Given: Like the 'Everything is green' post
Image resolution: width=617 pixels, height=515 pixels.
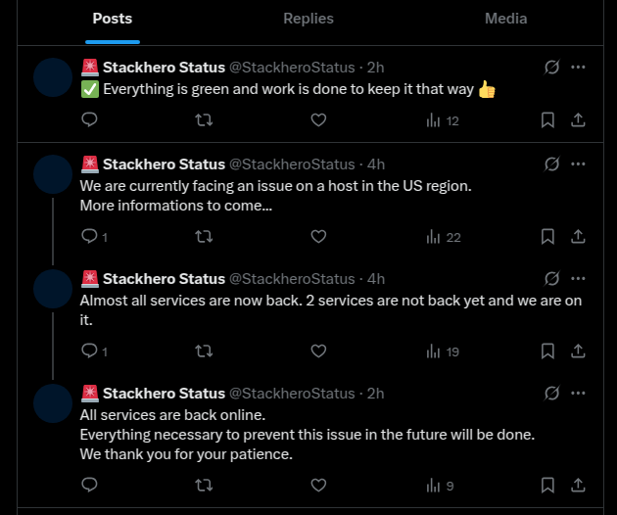Looking at the screenshot, I should 318,119.
